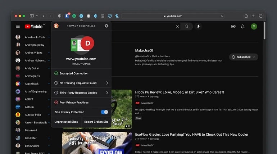Show the tab overview icon

coord(260,16)
